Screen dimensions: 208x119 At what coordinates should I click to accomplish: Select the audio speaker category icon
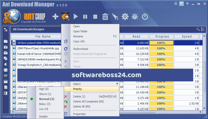tap(6, 64)
